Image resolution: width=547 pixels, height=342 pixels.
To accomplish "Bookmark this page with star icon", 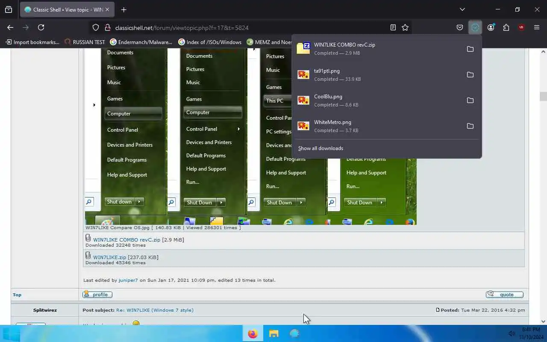I will 405,27.
